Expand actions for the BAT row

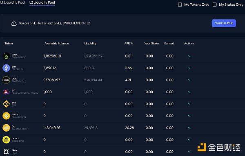coord(189,92)
